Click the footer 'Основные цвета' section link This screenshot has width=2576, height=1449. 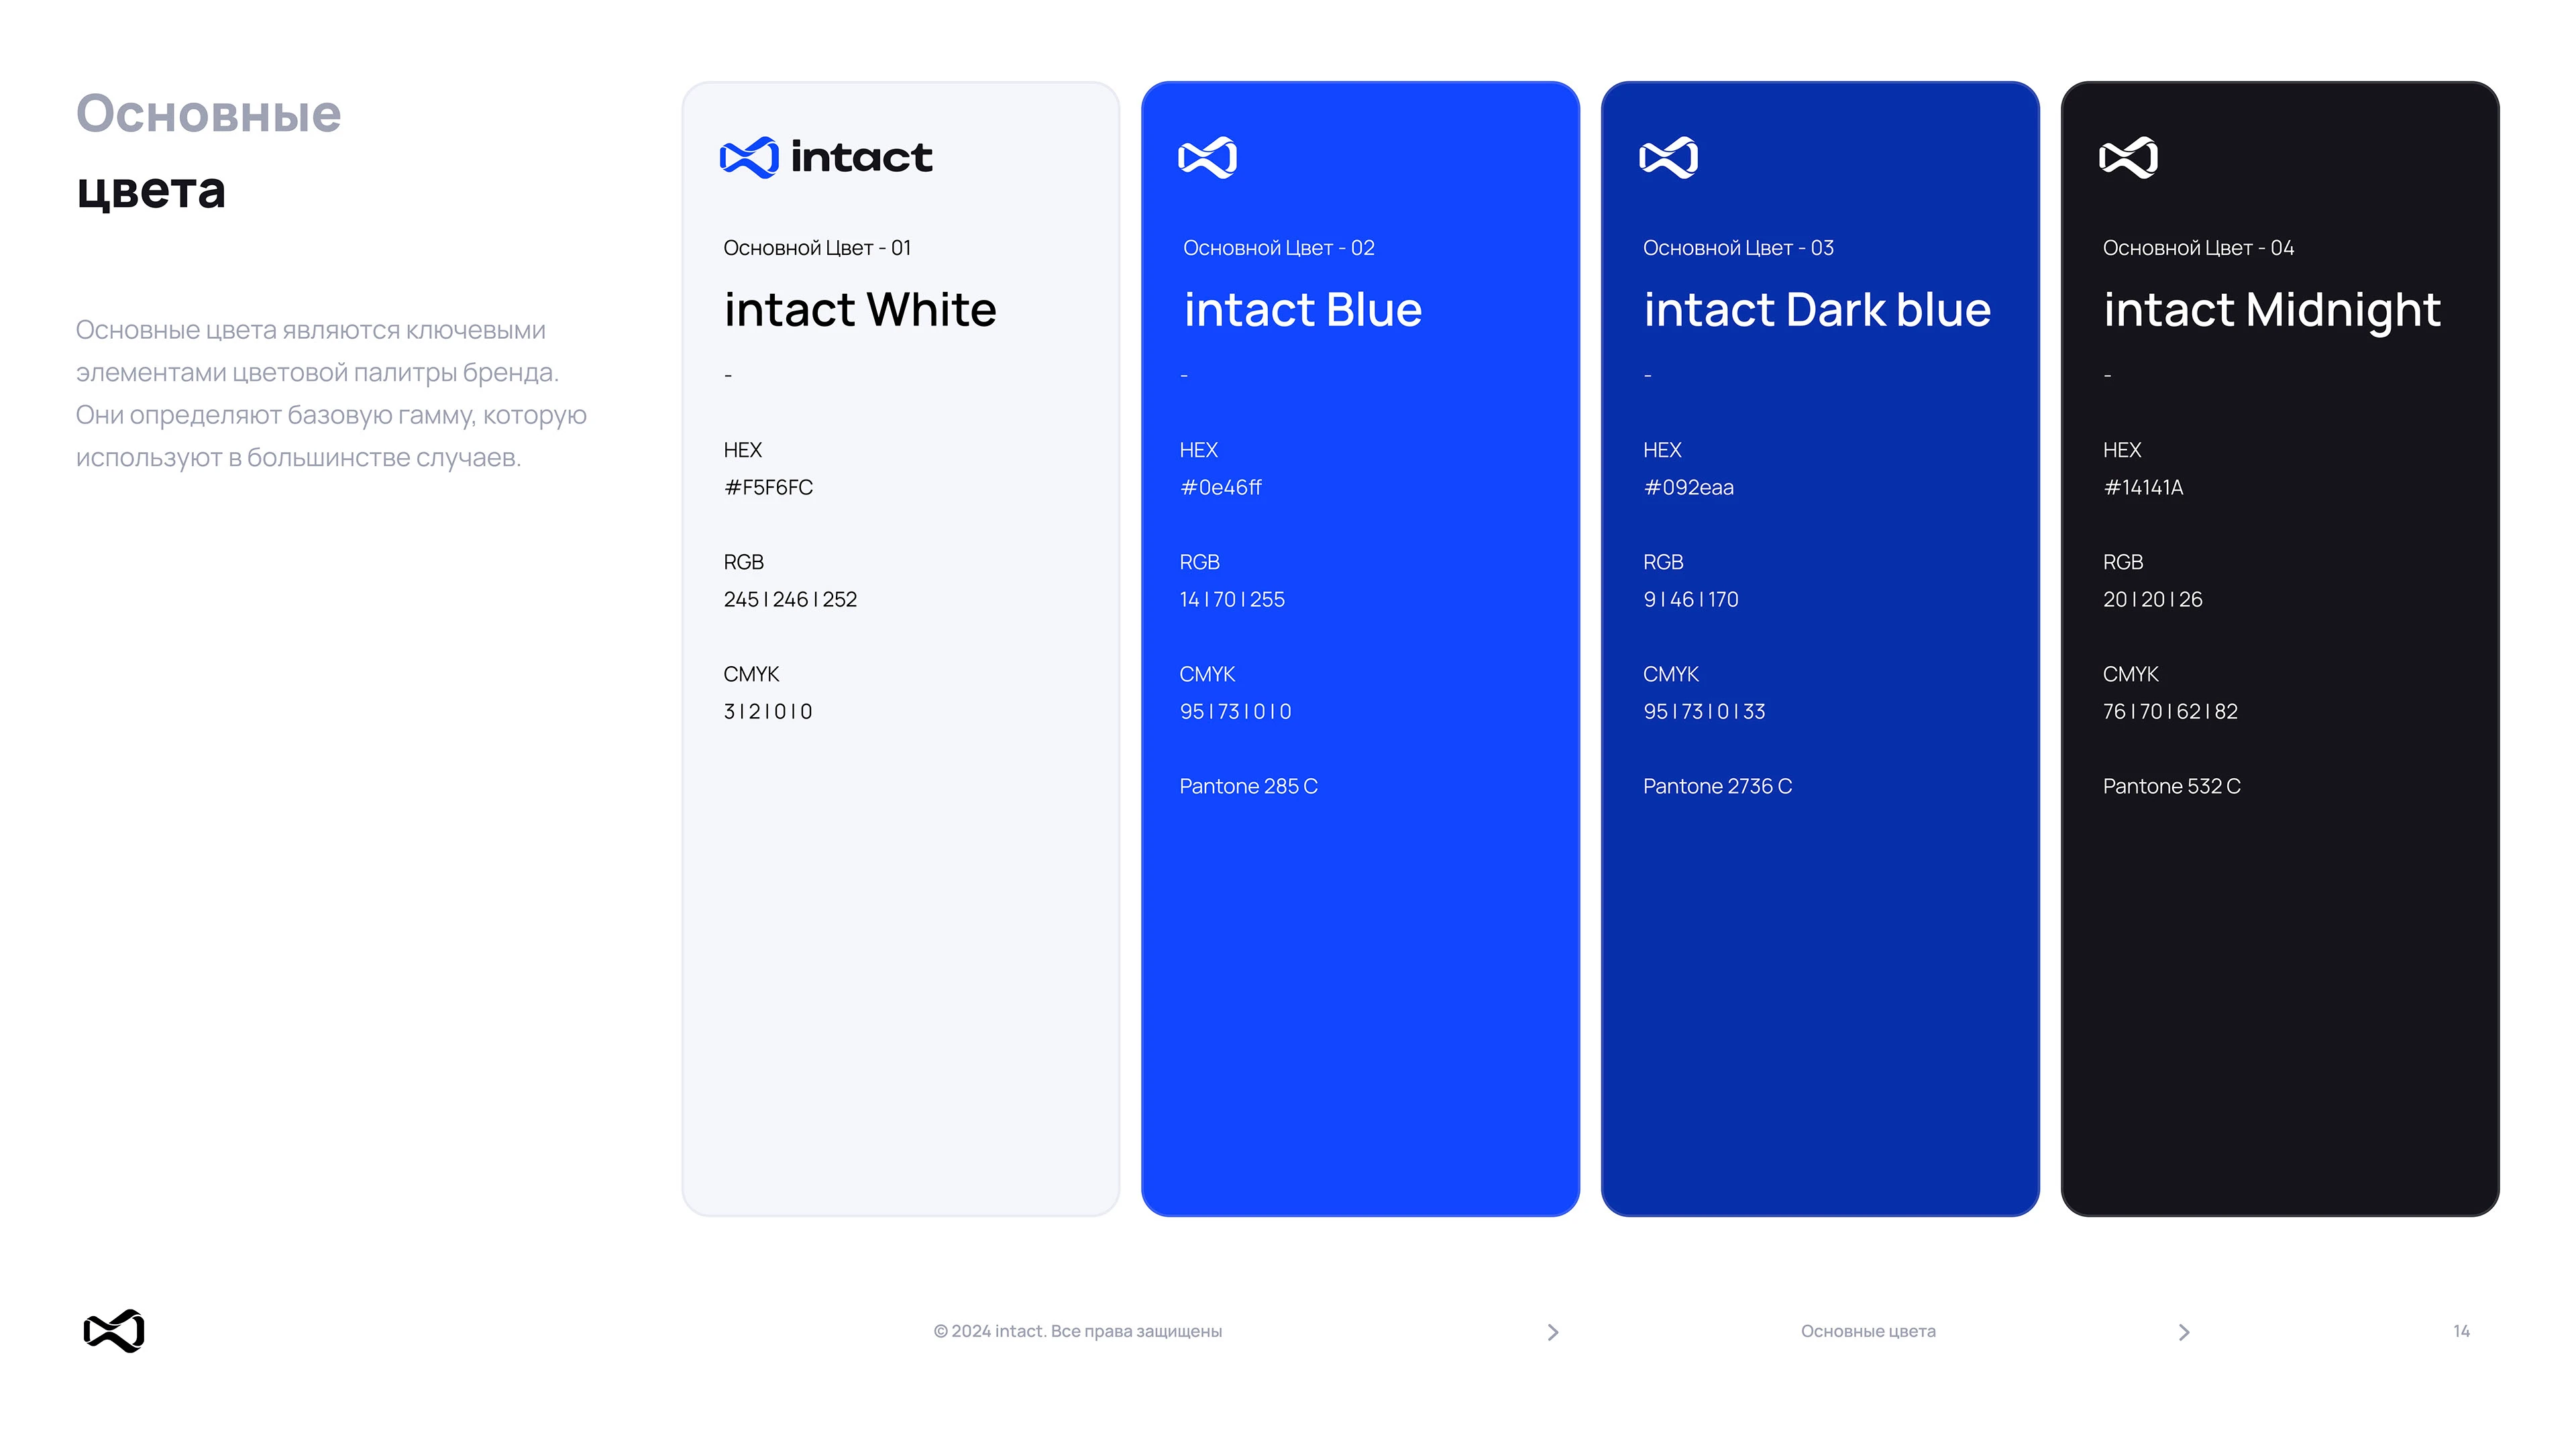1867,1331
